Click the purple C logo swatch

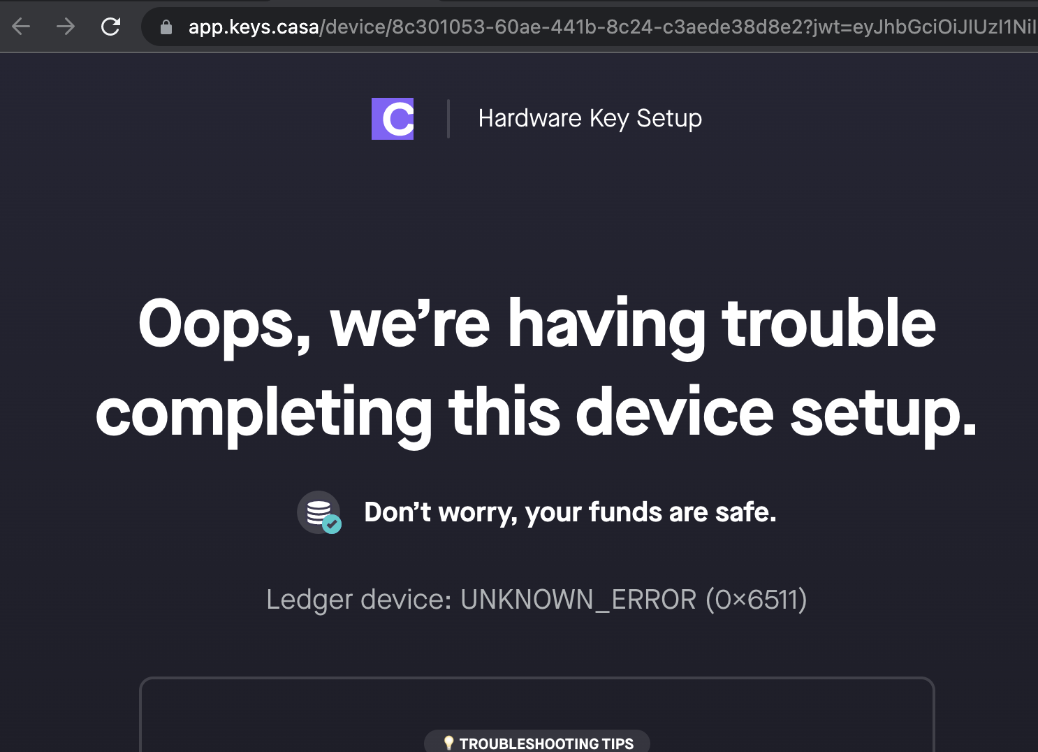point(392,119)
